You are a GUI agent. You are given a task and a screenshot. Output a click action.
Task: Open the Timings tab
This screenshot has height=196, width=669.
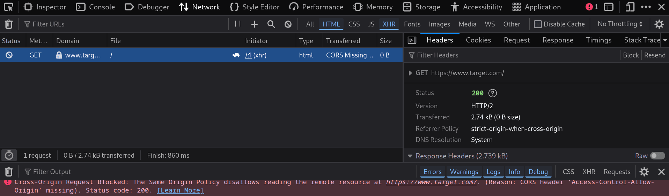click(x=598, y=40)
